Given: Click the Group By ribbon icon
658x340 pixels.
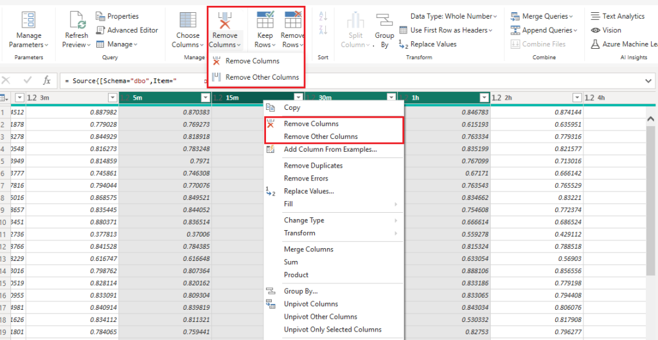Looking at the screenshot, I should point(384,20).
